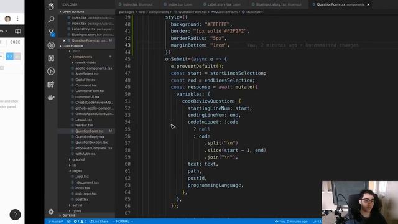Image resolution: width=398 pixels, height=224 pixels.
Task: Open AutoSelect.tsx in explorer
Action: (x=87, y=74)
